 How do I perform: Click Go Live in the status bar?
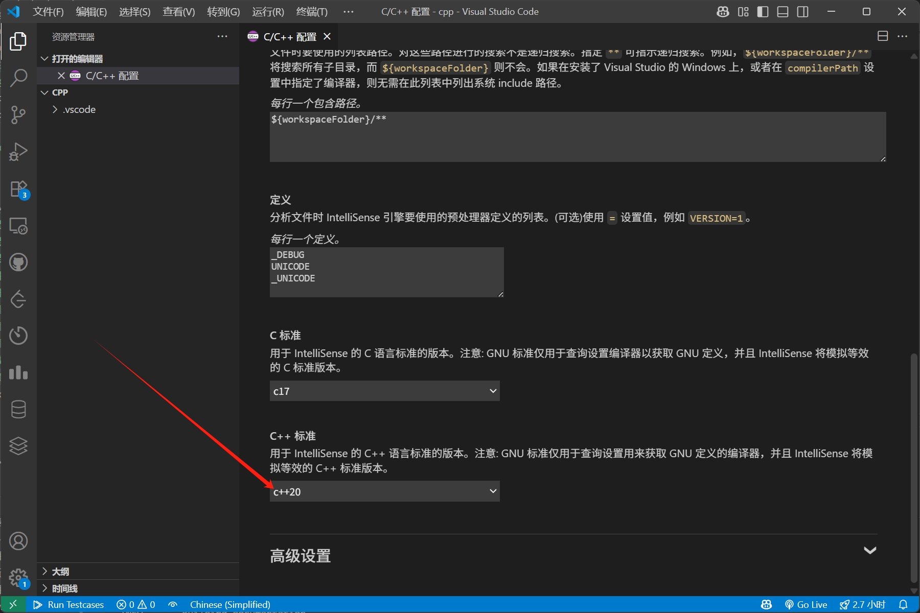coord(806,604)
